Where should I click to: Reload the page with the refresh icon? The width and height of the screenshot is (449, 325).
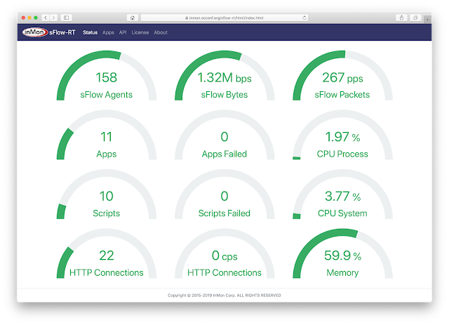pyautogui.click(x=304, y=18)
